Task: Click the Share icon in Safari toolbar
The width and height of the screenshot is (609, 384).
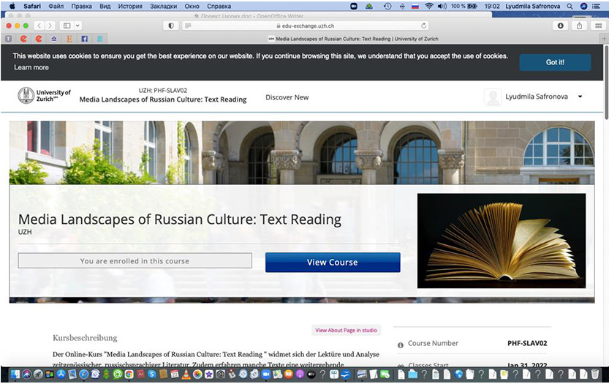Action: [x=579, y=26]
